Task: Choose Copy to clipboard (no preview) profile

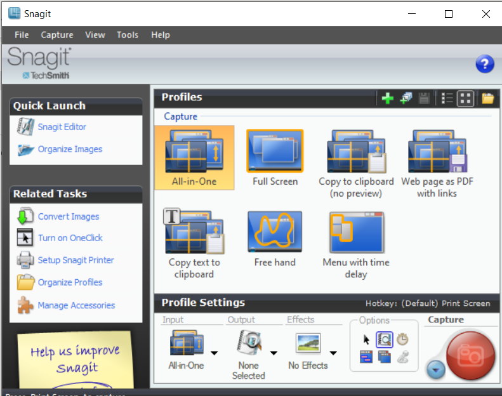Action: pyautogui.click(x=356, y=164)
